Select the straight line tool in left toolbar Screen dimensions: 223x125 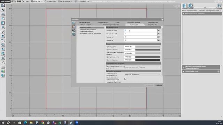(3, 62)
